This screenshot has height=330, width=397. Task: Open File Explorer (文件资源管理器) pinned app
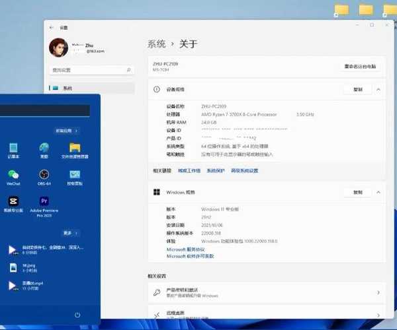pos(75,150)
